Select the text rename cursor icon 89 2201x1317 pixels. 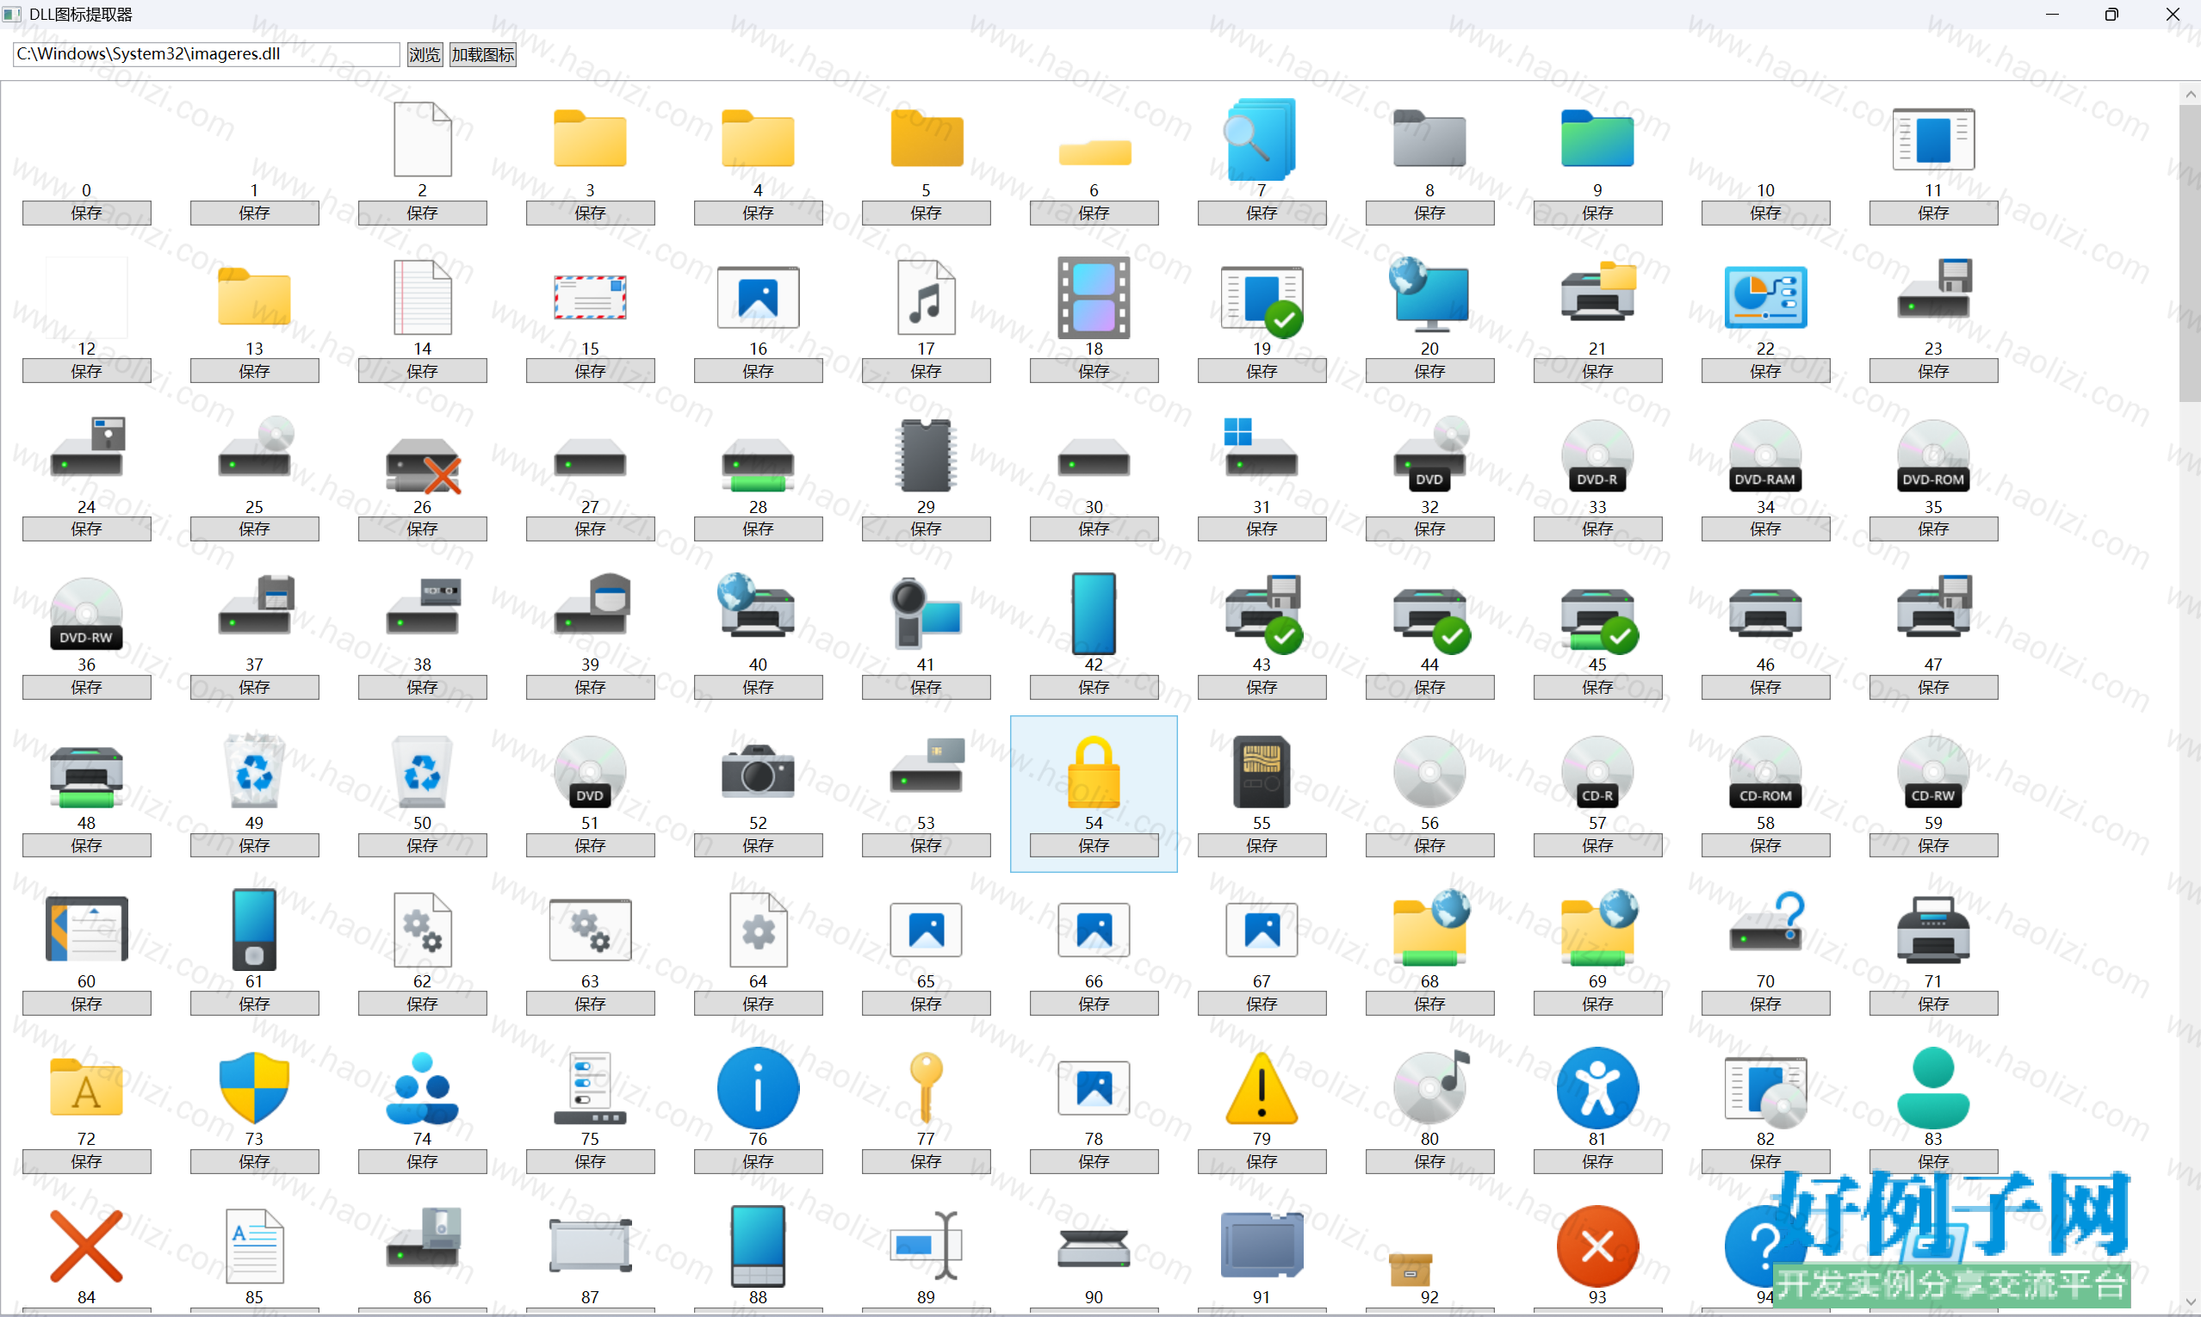click(x=926, y=1246)
